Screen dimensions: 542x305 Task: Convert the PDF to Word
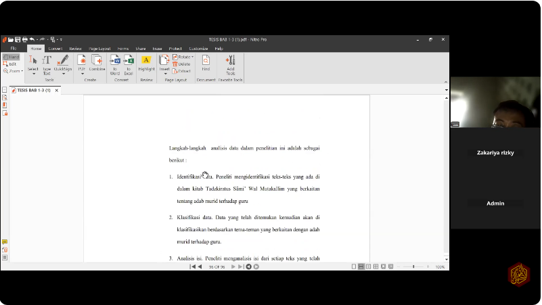pyautogui.click(x=115, y=64)
